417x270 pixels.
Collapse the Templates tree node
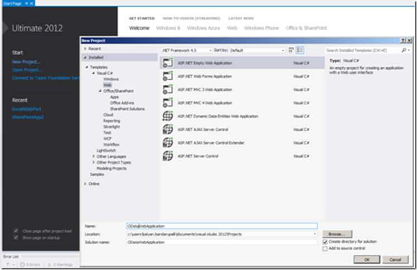[87, 67]
